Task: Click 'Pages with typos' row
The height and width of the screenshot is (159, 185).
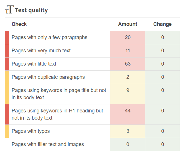Action: coord(31,131)
